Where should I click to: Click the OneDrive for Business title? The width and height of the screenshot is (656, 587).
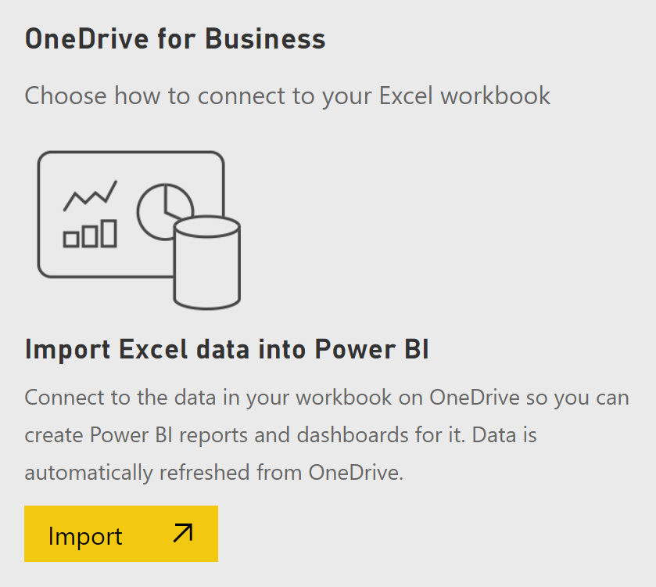tap(175, 39)
